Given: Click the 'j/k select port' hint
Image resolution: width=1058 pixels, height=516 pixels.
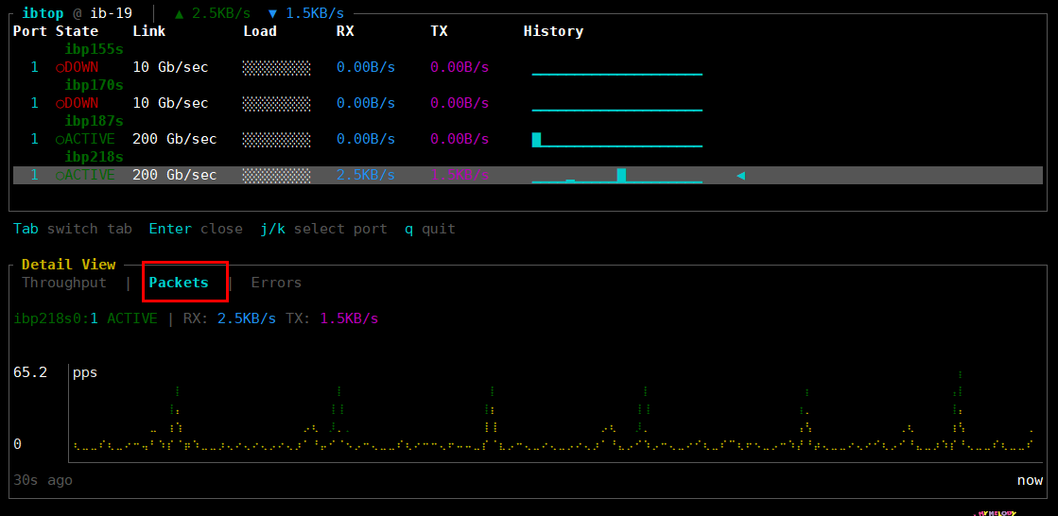Looking at the screenshot, I should point(324,229).
